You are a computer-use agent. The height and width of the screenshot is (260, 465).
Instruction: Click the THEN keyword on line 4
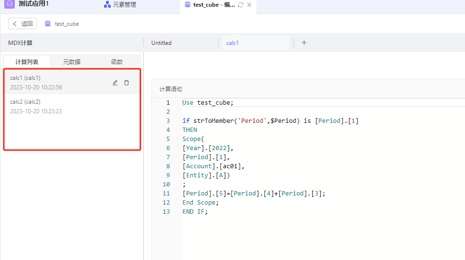tap(190, 130)
